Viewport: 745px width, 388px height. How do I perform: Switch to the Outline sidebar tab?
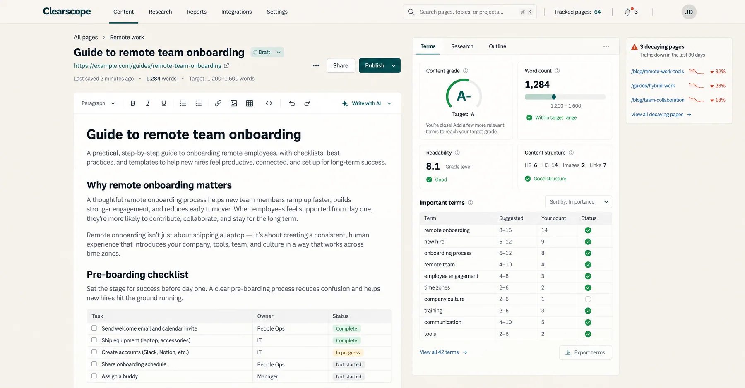point(497,46)
